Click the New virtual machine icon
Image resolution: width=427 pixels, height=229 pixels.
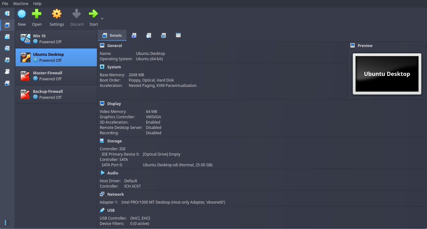click(22, 14)
